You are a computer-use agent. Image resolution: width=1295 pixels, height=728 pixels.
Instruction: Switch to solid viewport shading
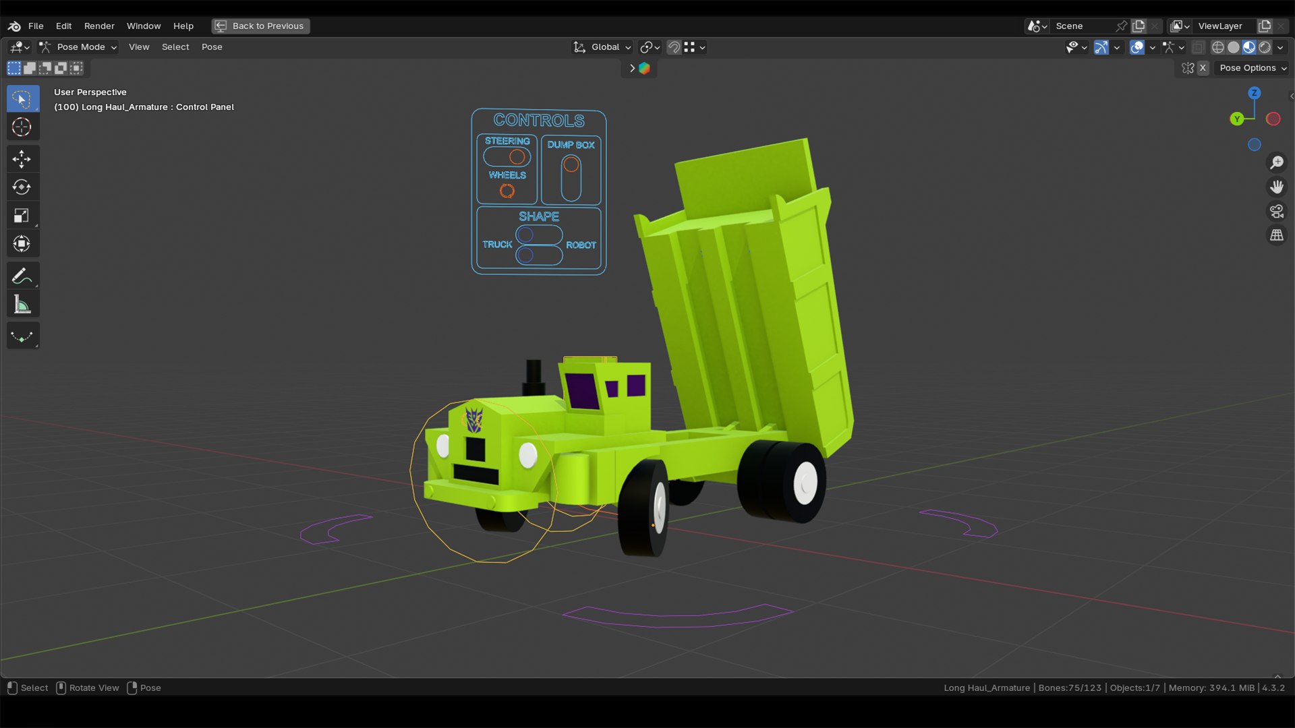[1234, 47]
